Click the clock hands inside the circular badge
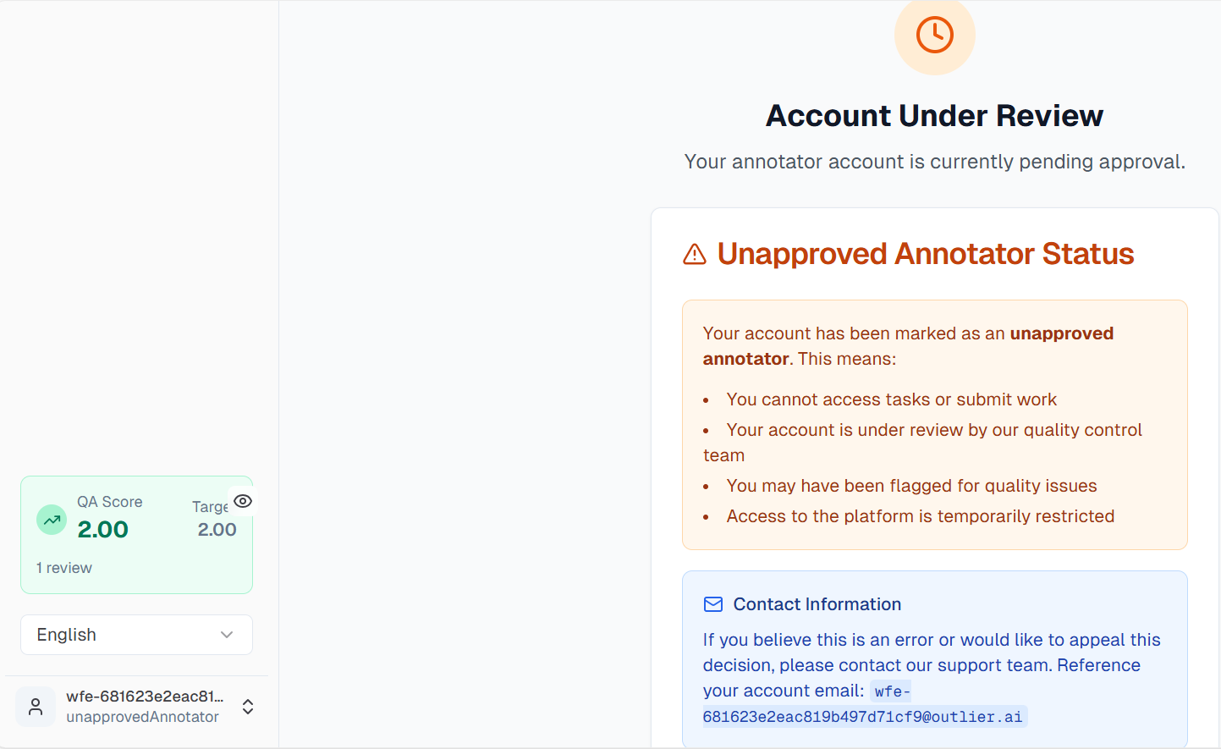The image size is (1221, 749). (934, 36)
